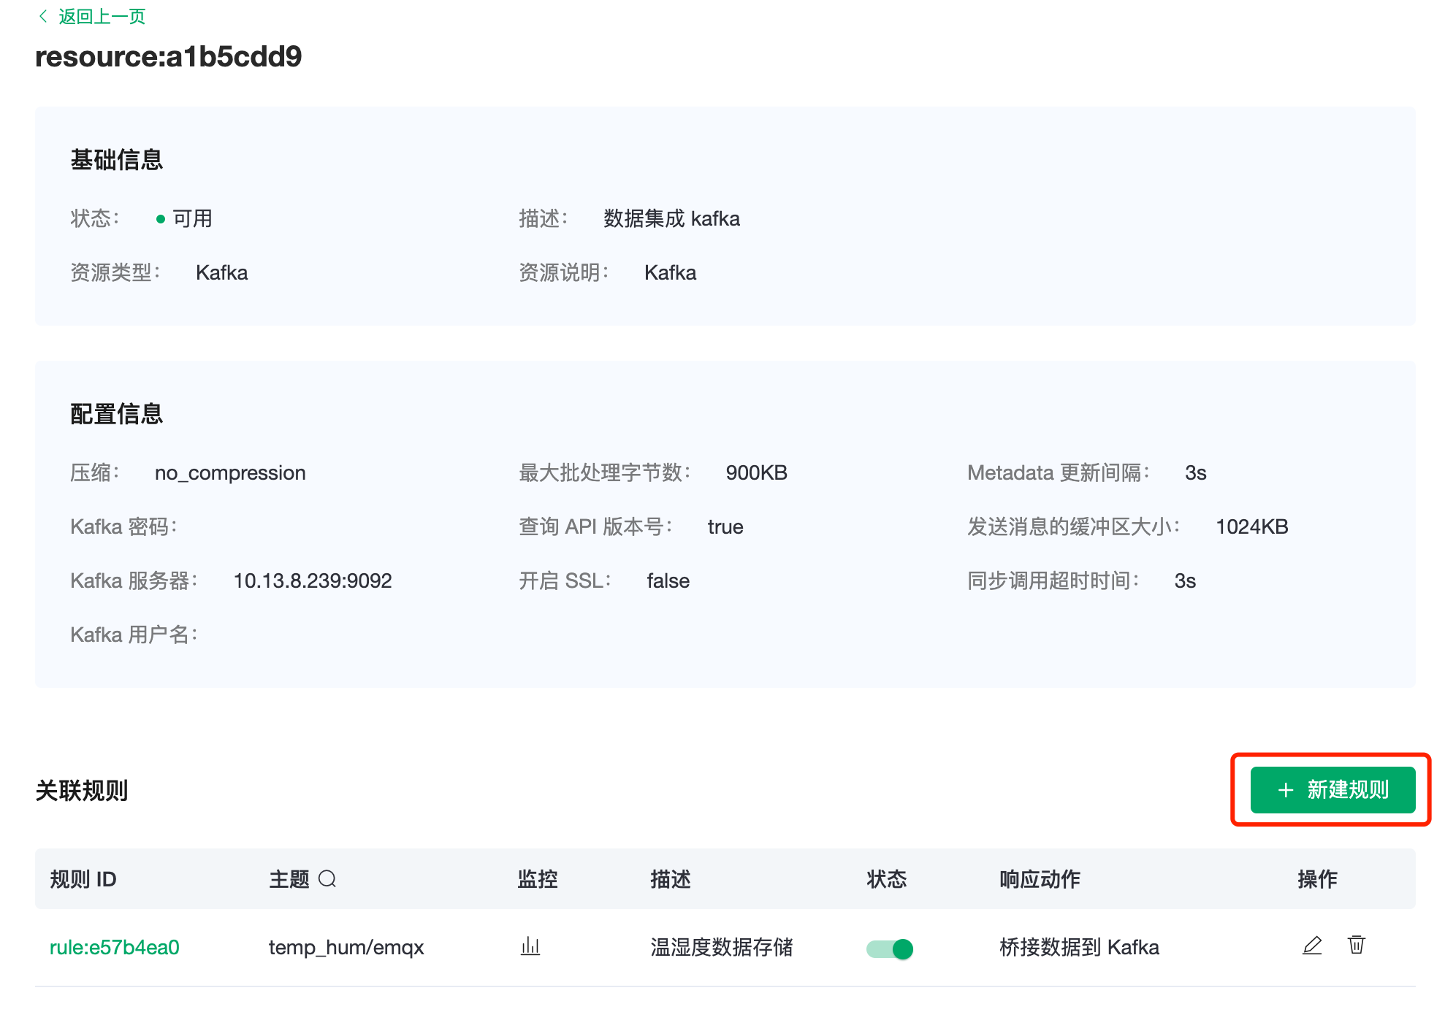Click the 新建规则 button

[1332, 789]
